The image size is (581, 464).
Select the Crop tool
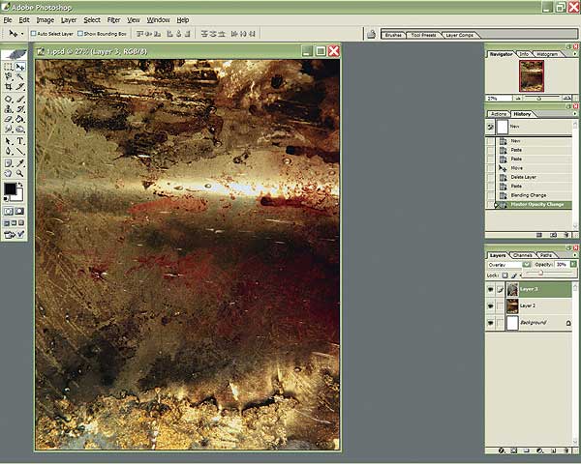[x=9, y=88]
